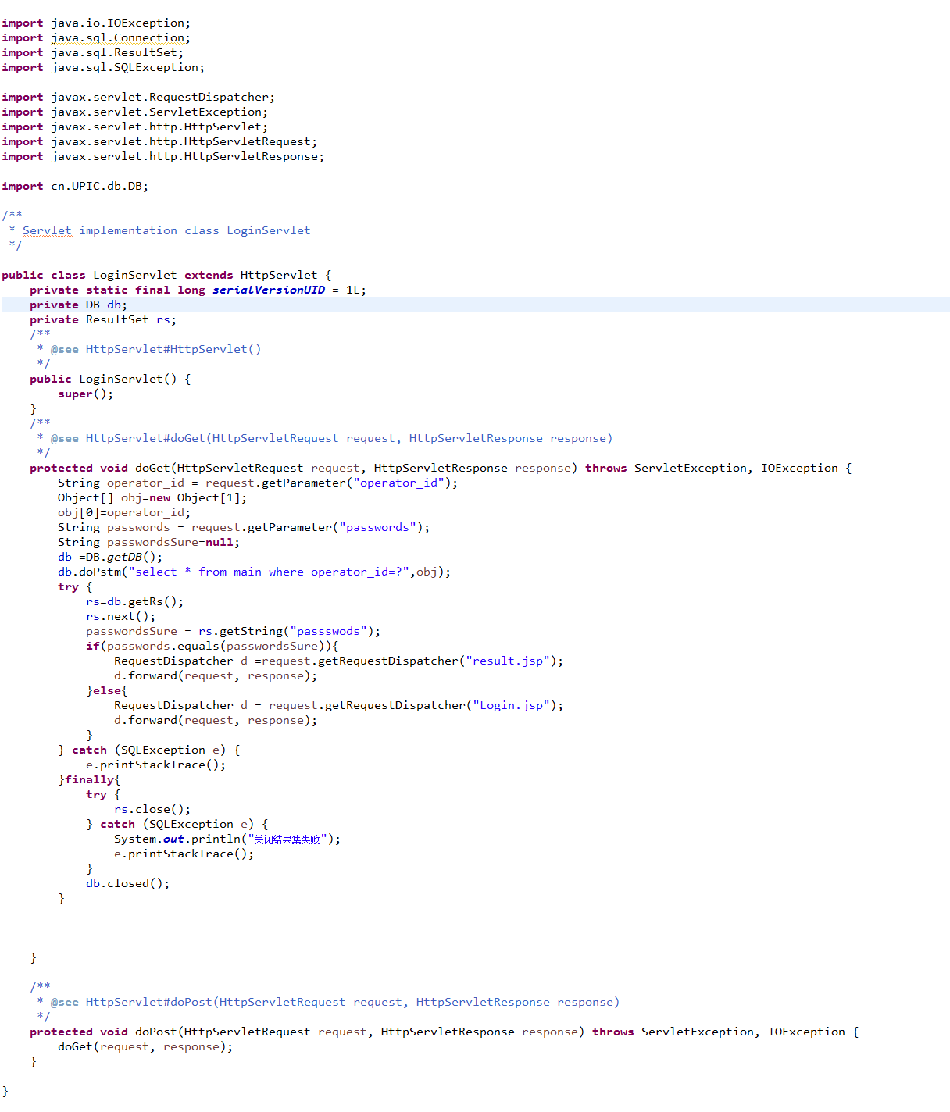Click the 'obj[0]=operator_id;' line
Screen dimensions: 950x1112
coord(124,512)
